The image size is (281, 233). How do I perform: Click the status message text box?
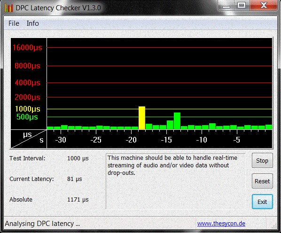point(175,181)
